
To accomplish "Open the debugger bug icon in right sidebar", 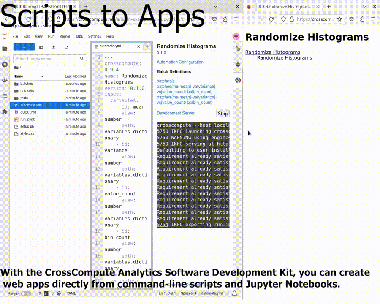I will 238,65.
